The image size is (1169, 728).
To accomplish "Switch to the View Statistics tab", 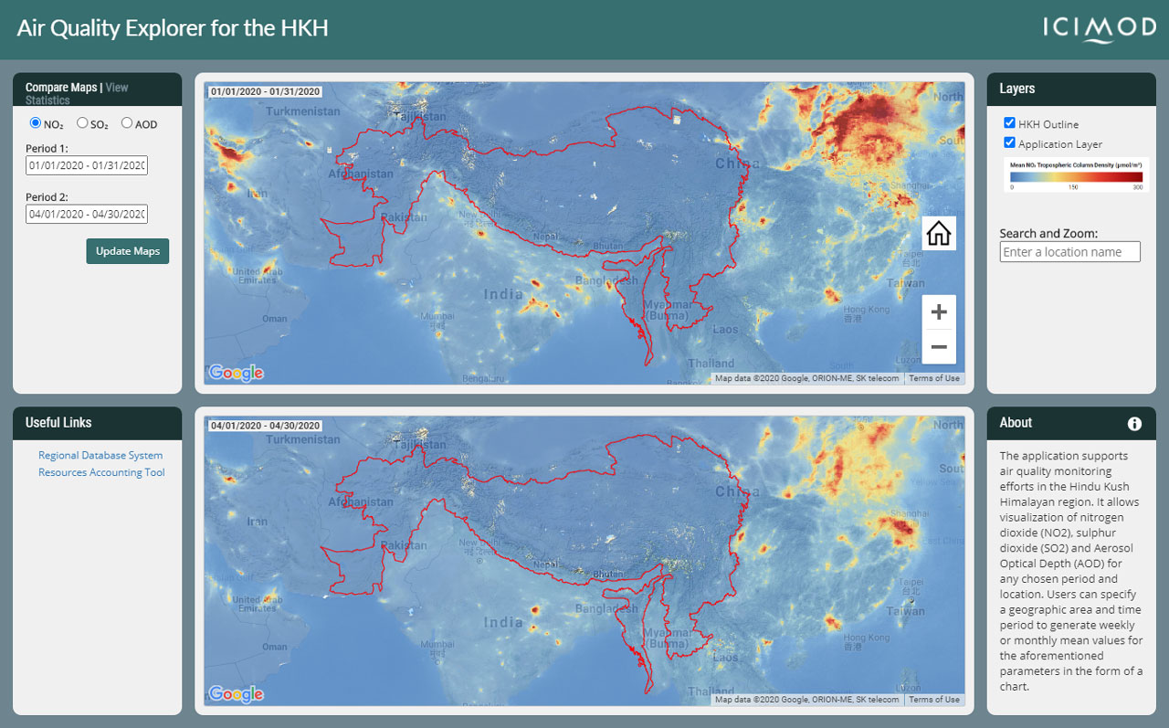I will (x=77, y=94).
